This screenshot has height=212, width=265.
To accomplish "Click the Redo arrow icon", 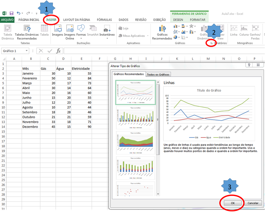I will pos(28,13).
